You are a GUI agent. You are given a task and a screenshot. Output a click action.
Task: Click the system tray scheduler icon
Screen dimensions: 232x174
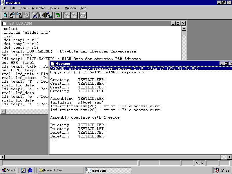click(216, 170)
